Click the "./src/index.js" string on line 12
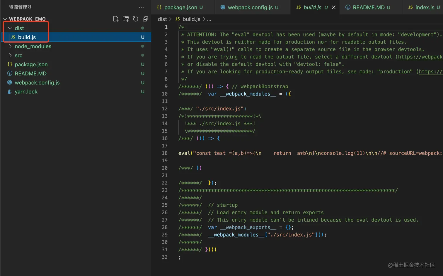 point(220,109)
